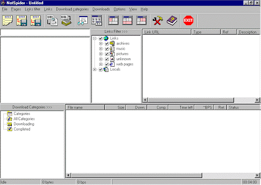Image resolution: width=261 pixels, height=185 pixels.
Task: Click the music file icon in the filter tree
Action: tap(112, 49)
